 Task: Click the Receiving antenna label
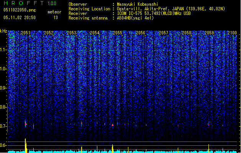88,18
